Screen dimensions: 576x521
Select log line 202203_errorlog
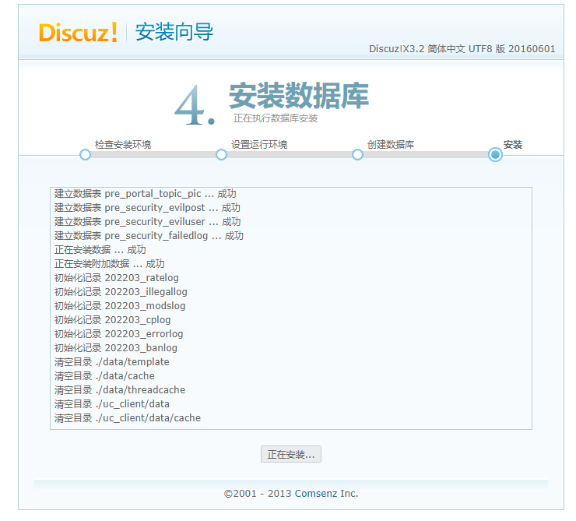(x=118, y=333)
